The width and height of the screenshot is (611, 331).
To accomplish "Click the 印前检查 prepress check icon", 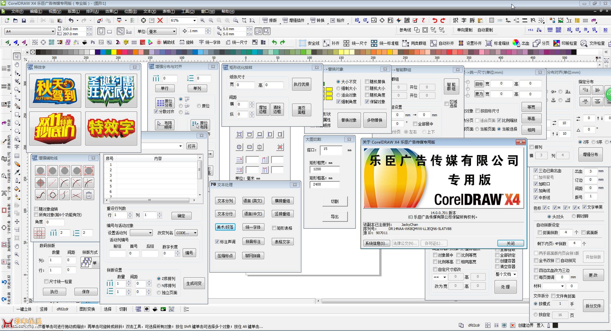I will pyautogui.click(x=557, y=43).
